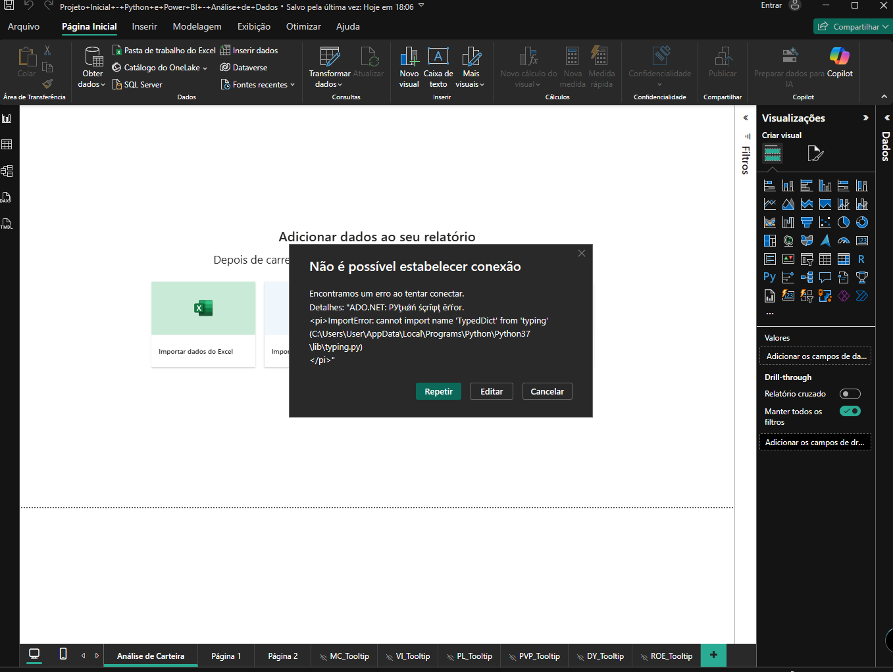Collapse the ribbon with chevron

pos(884,97)
